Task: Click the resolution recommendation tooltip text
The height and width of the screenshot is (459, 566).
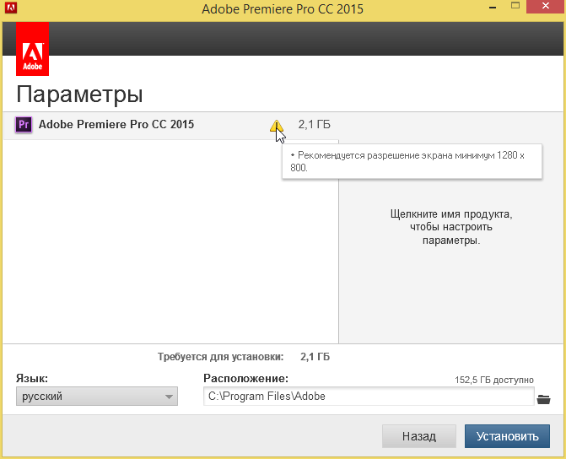Action: (407, 161)
